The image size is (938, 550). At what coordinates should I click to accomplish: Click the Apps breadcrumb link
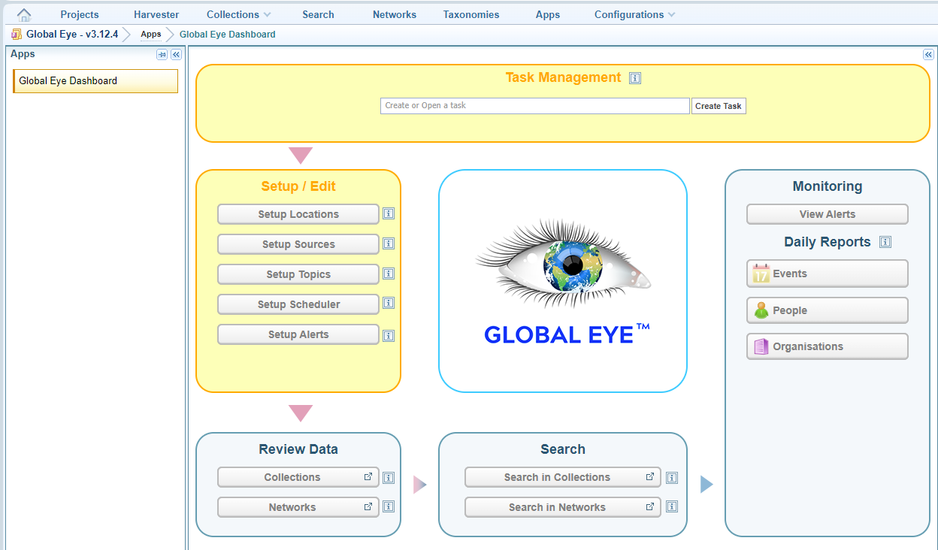click(151, 34)
